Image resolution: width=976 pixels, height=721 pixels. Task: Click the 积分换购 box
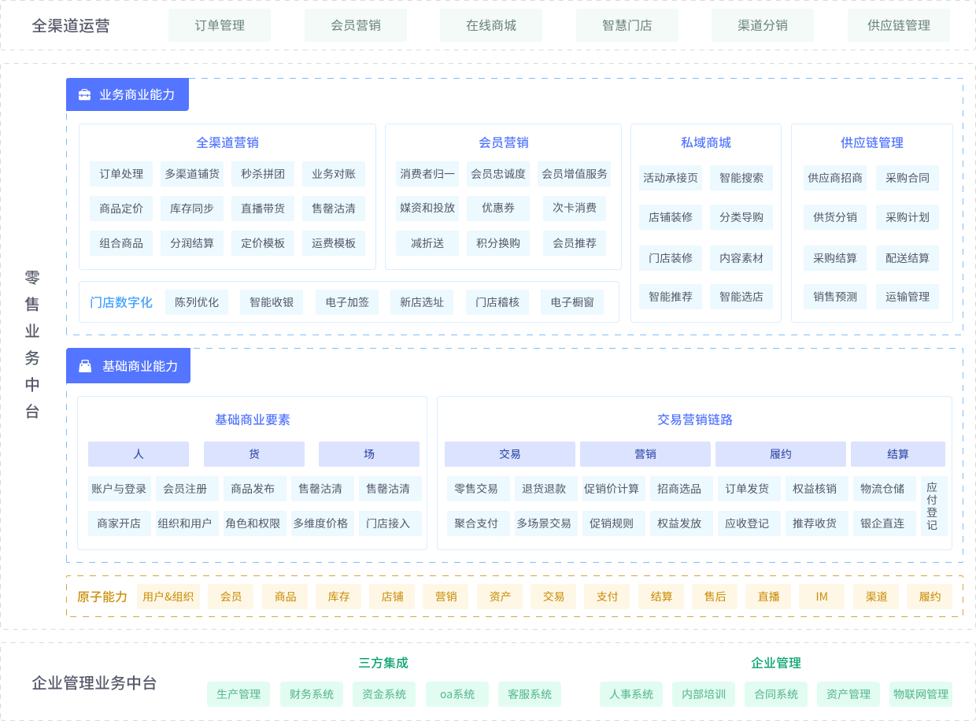(x=498, y=243)
